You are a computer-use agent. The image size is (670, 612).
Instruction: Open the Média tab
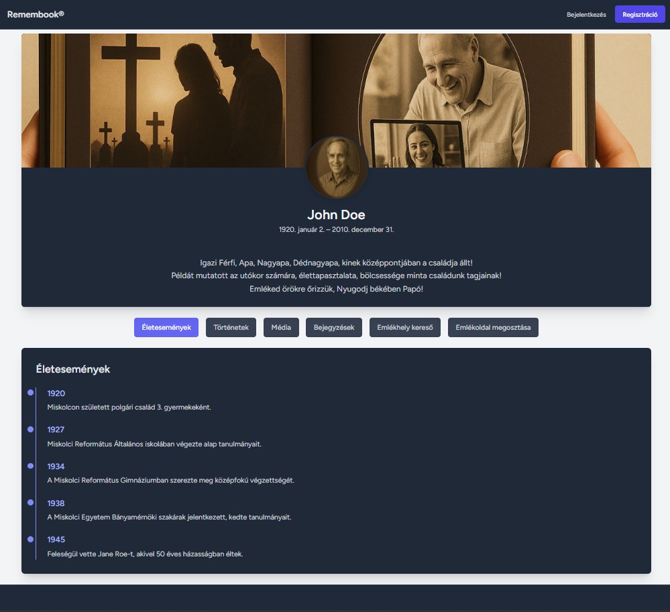click(x=281, y=328)
